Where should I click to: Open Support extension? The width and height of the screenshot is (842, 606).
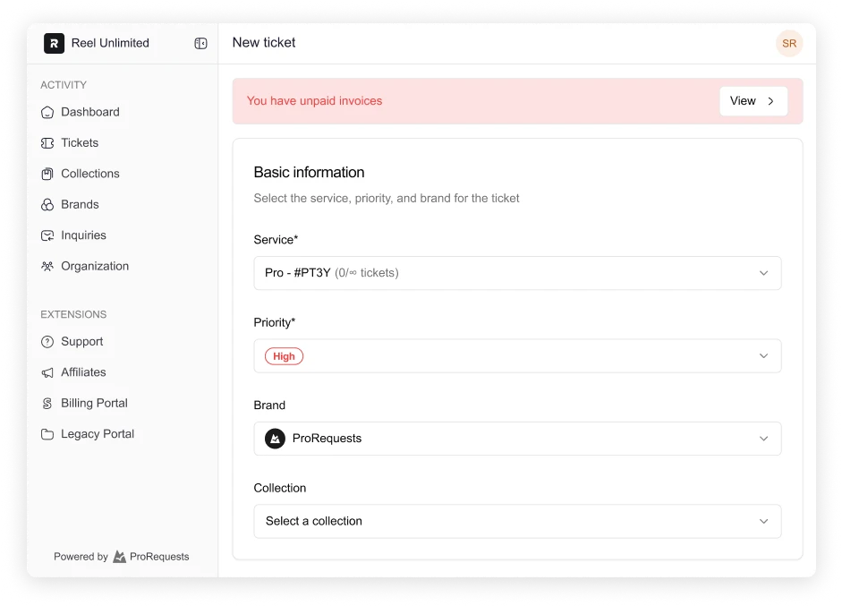coord(82,342)
